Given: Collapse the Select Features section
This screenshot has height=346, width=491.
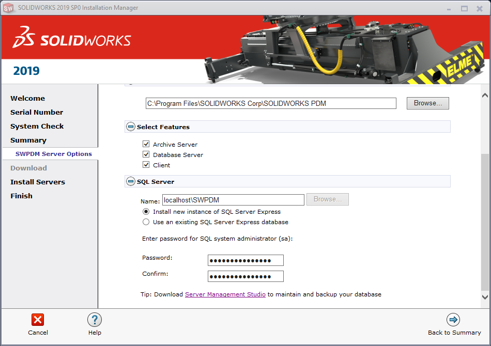Looking at the screenshot, I should (130, 127).
